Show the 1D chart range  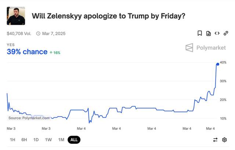tap(36, 140)
